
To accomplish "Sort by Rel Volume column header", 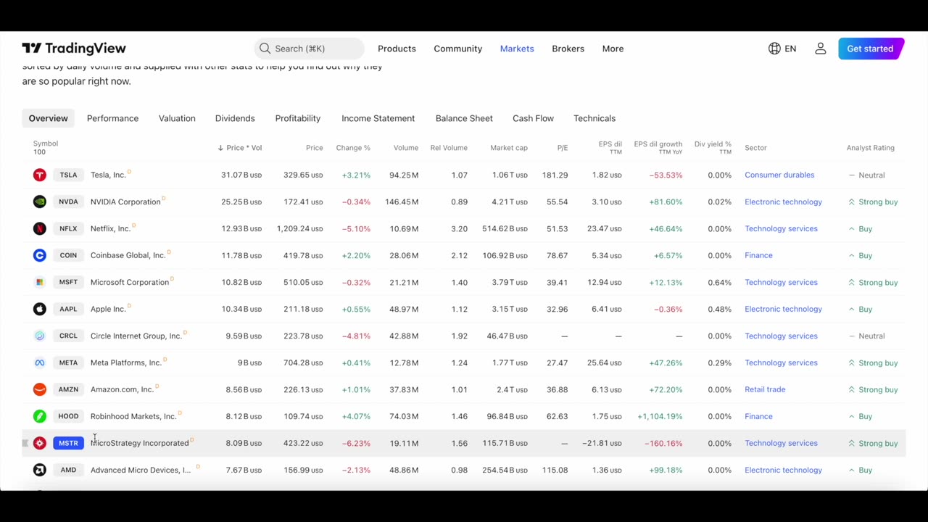I will click(x=449, y=148).
